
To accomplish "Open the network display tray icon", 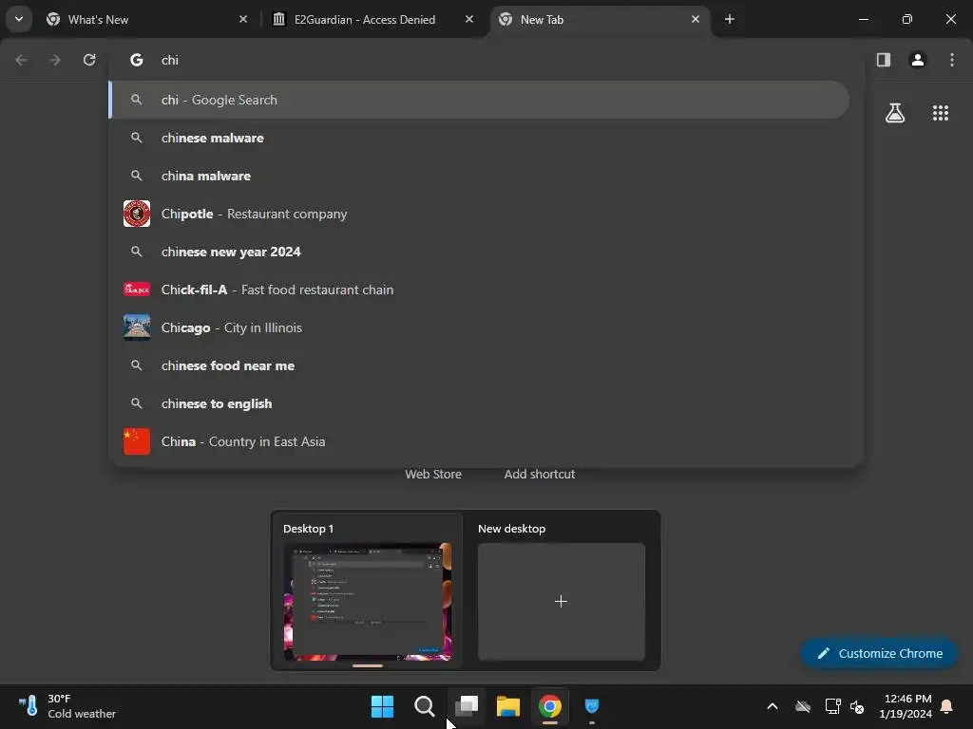I will pos(832,706).
